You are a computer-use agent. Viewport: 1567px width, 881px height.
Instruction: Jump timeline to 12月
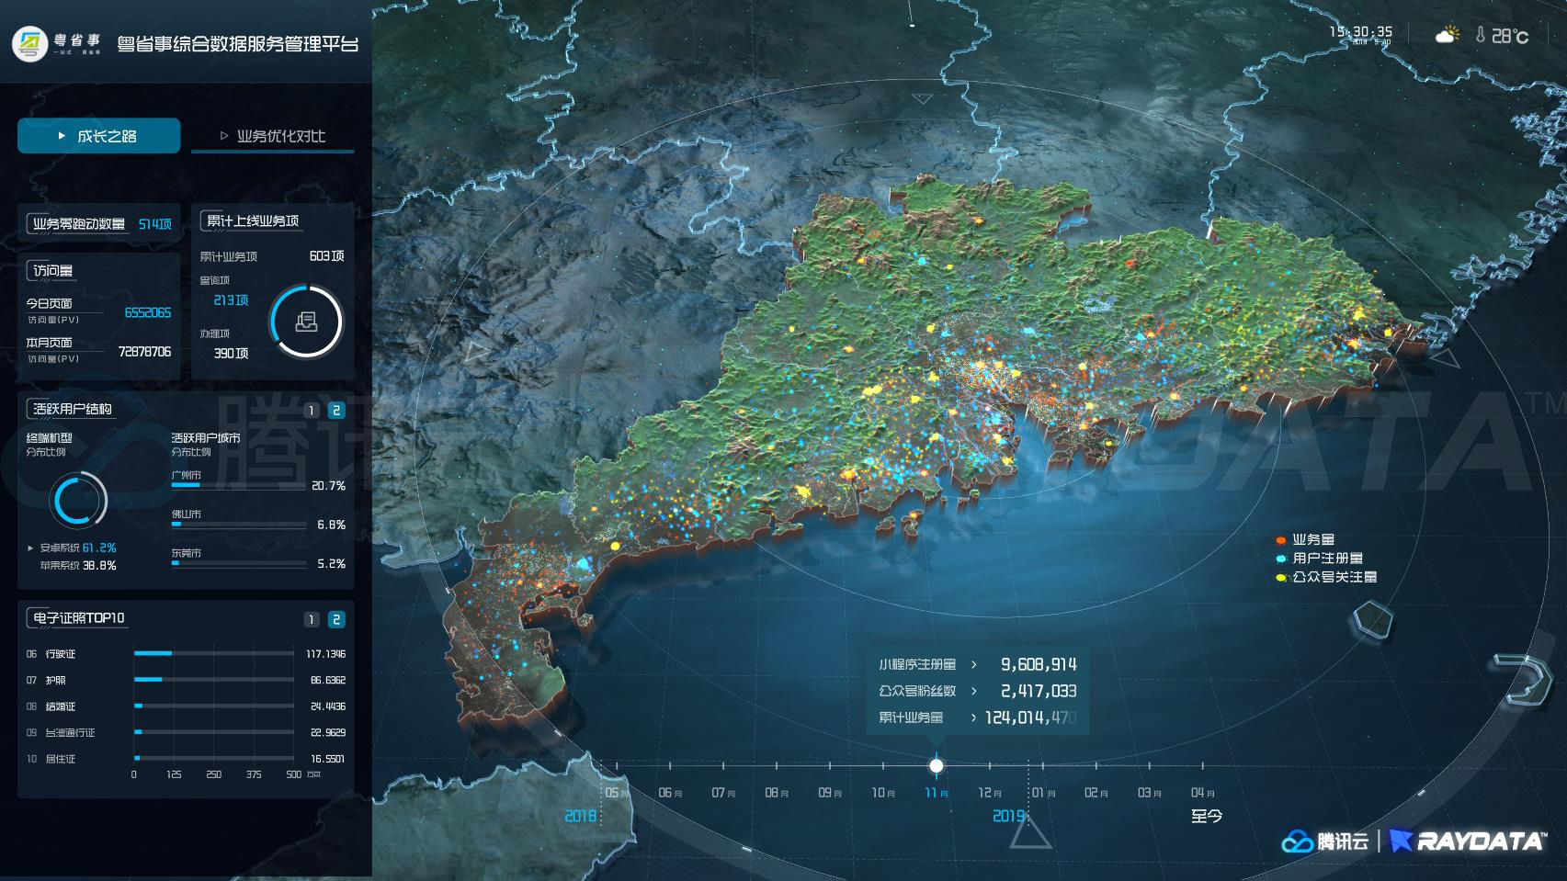pos(990,793)
